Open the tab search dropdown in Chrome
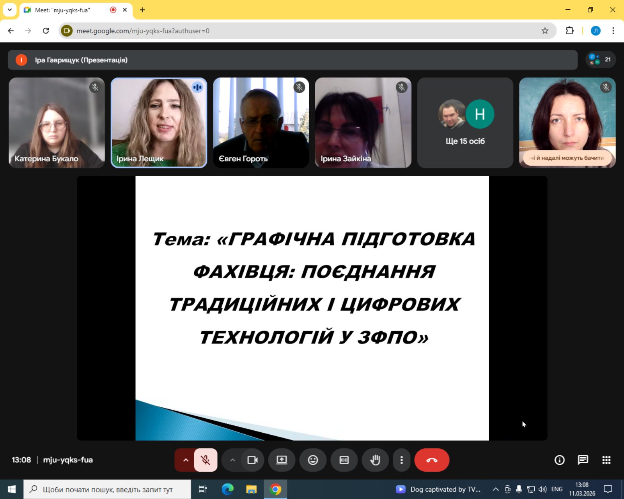 click(x=10, y=10)
